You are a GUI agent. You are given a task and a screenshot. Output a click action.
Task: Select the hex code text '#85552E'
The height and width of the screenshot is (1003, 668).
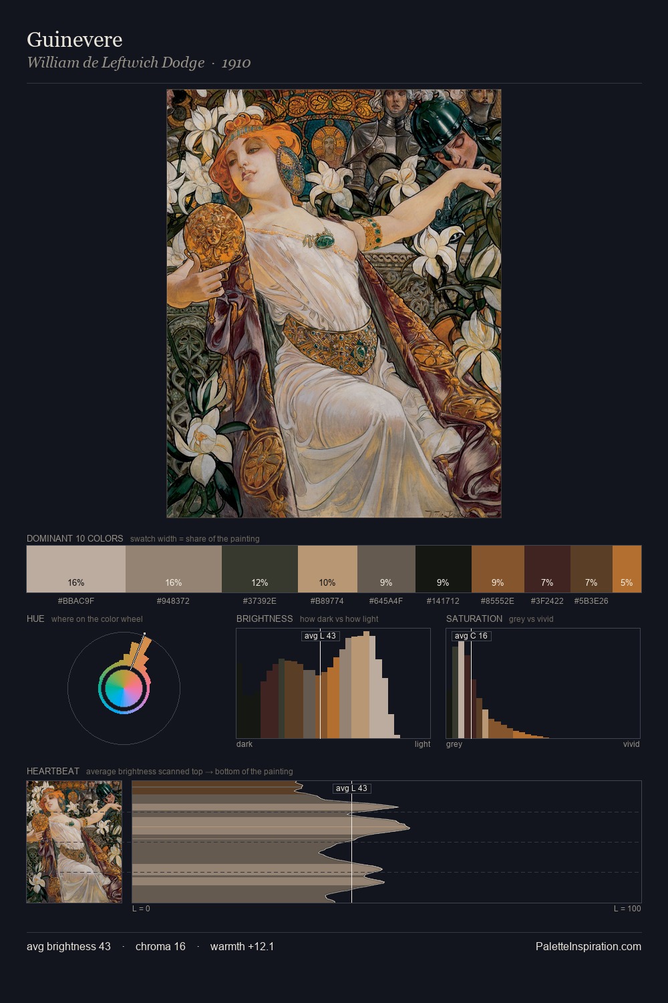pyautogui.click(x=498, y=601)
